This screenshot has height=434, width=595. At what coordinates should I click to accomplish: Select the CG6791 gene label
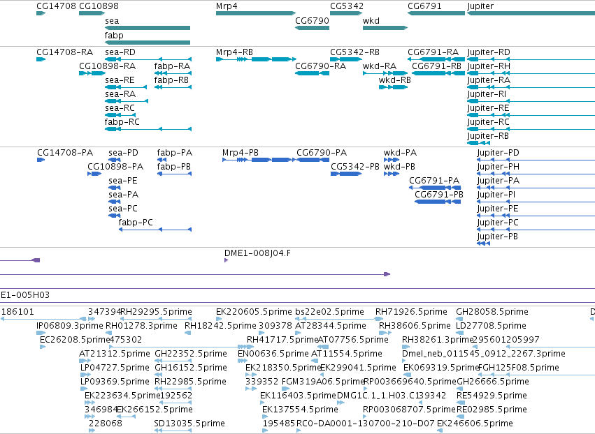(424, 6)
